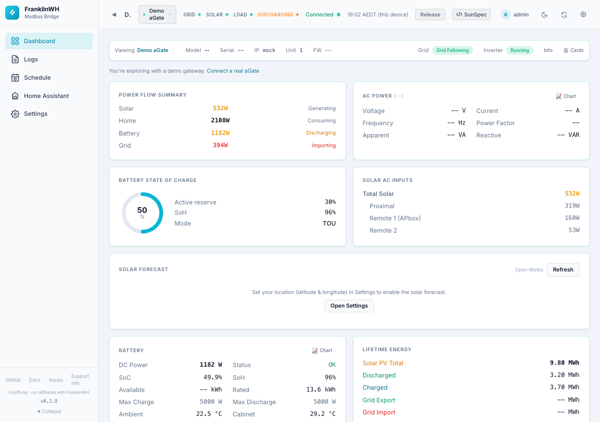The width and height of the screenshot is (600, 422).
Task: Click the Battery Status OK value
Action: coord(332,365)
